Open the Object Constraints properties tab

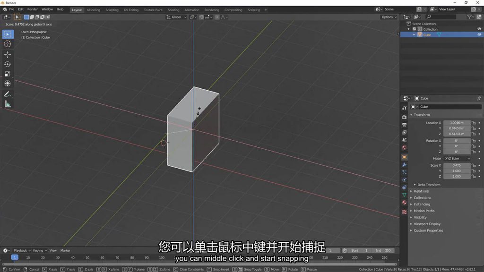click(405, 187)
